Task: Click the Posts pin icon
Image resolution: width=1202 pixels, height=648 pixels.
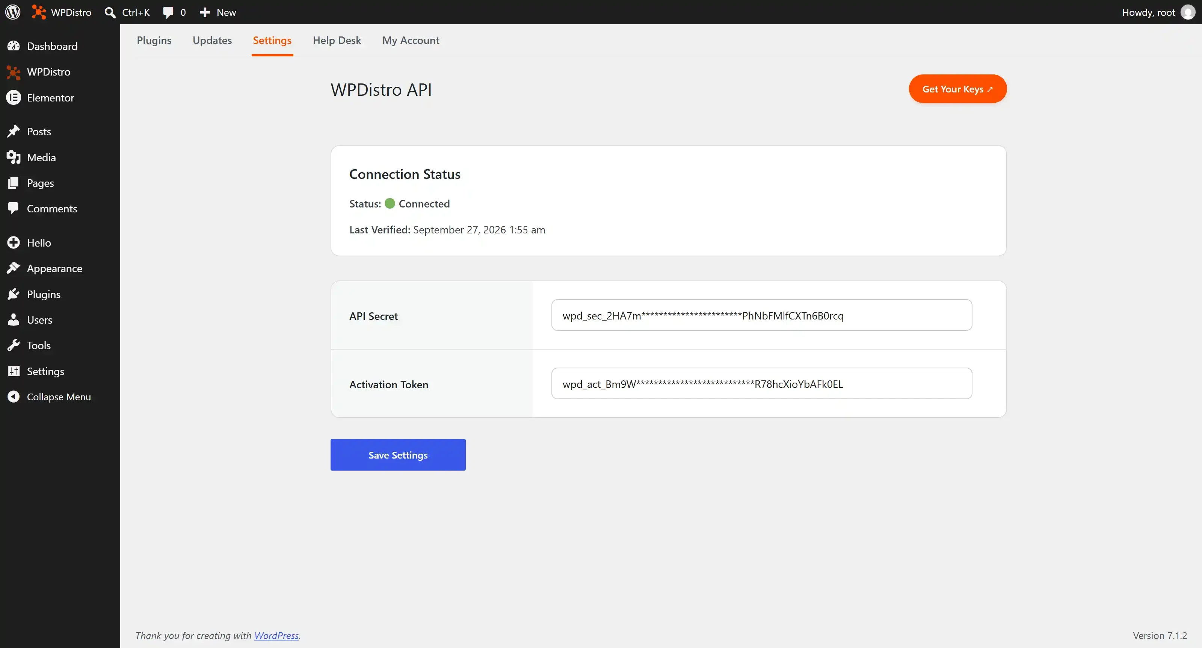Action: pyautogui.click(x=14, y=131)
